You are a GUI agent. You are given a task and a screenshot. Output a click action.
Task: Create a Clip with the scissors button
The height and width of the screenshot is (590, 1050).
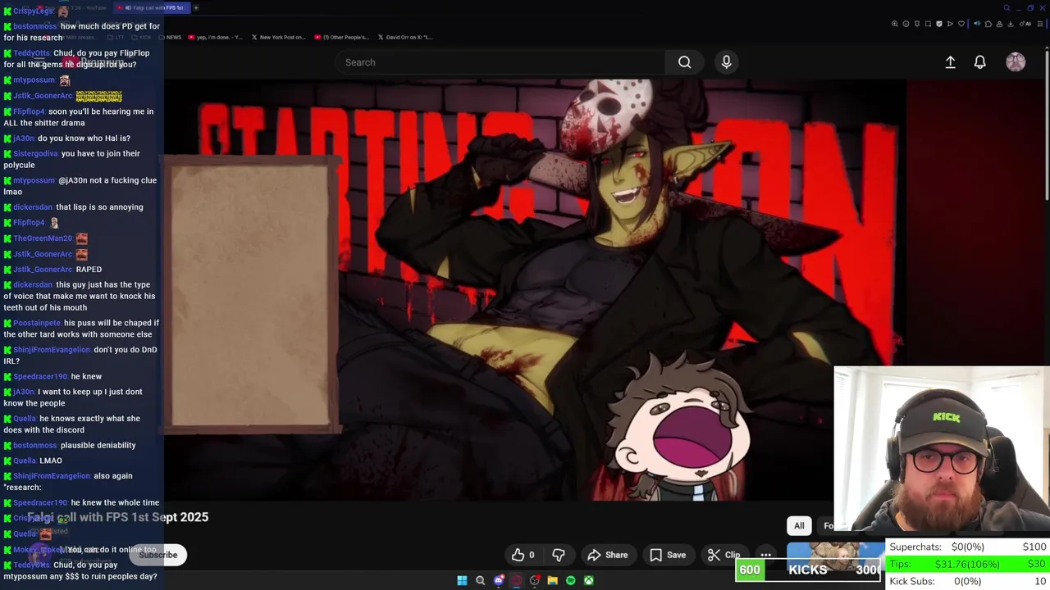724,555
